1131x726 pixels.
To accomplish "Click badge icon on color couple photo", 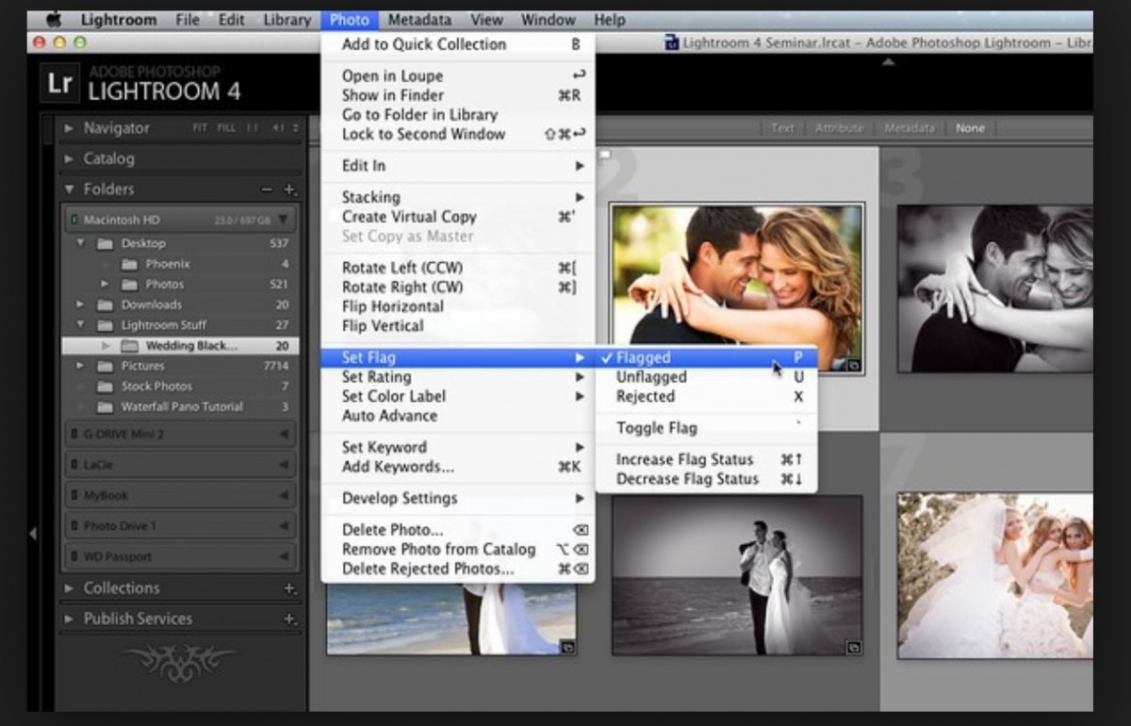I will (853, 364).
